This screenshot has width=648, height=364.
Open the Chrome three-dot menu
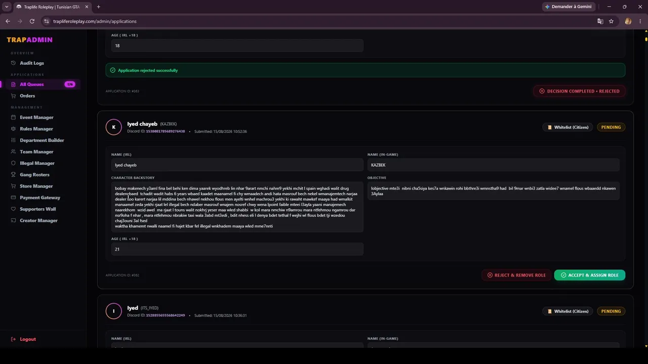pyautogui.click(x=640, y=21)
